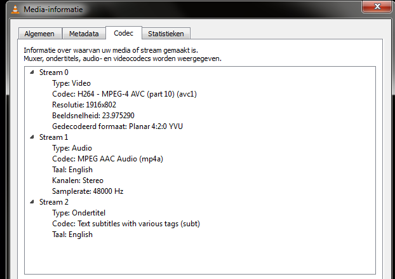Open the Metadata tab
395x279 pixels.
point(84,34)
